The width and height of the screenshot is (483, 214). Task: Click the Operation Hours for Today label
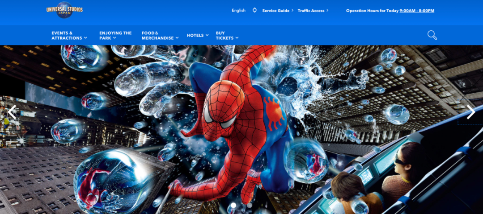(x=372, y=10)
